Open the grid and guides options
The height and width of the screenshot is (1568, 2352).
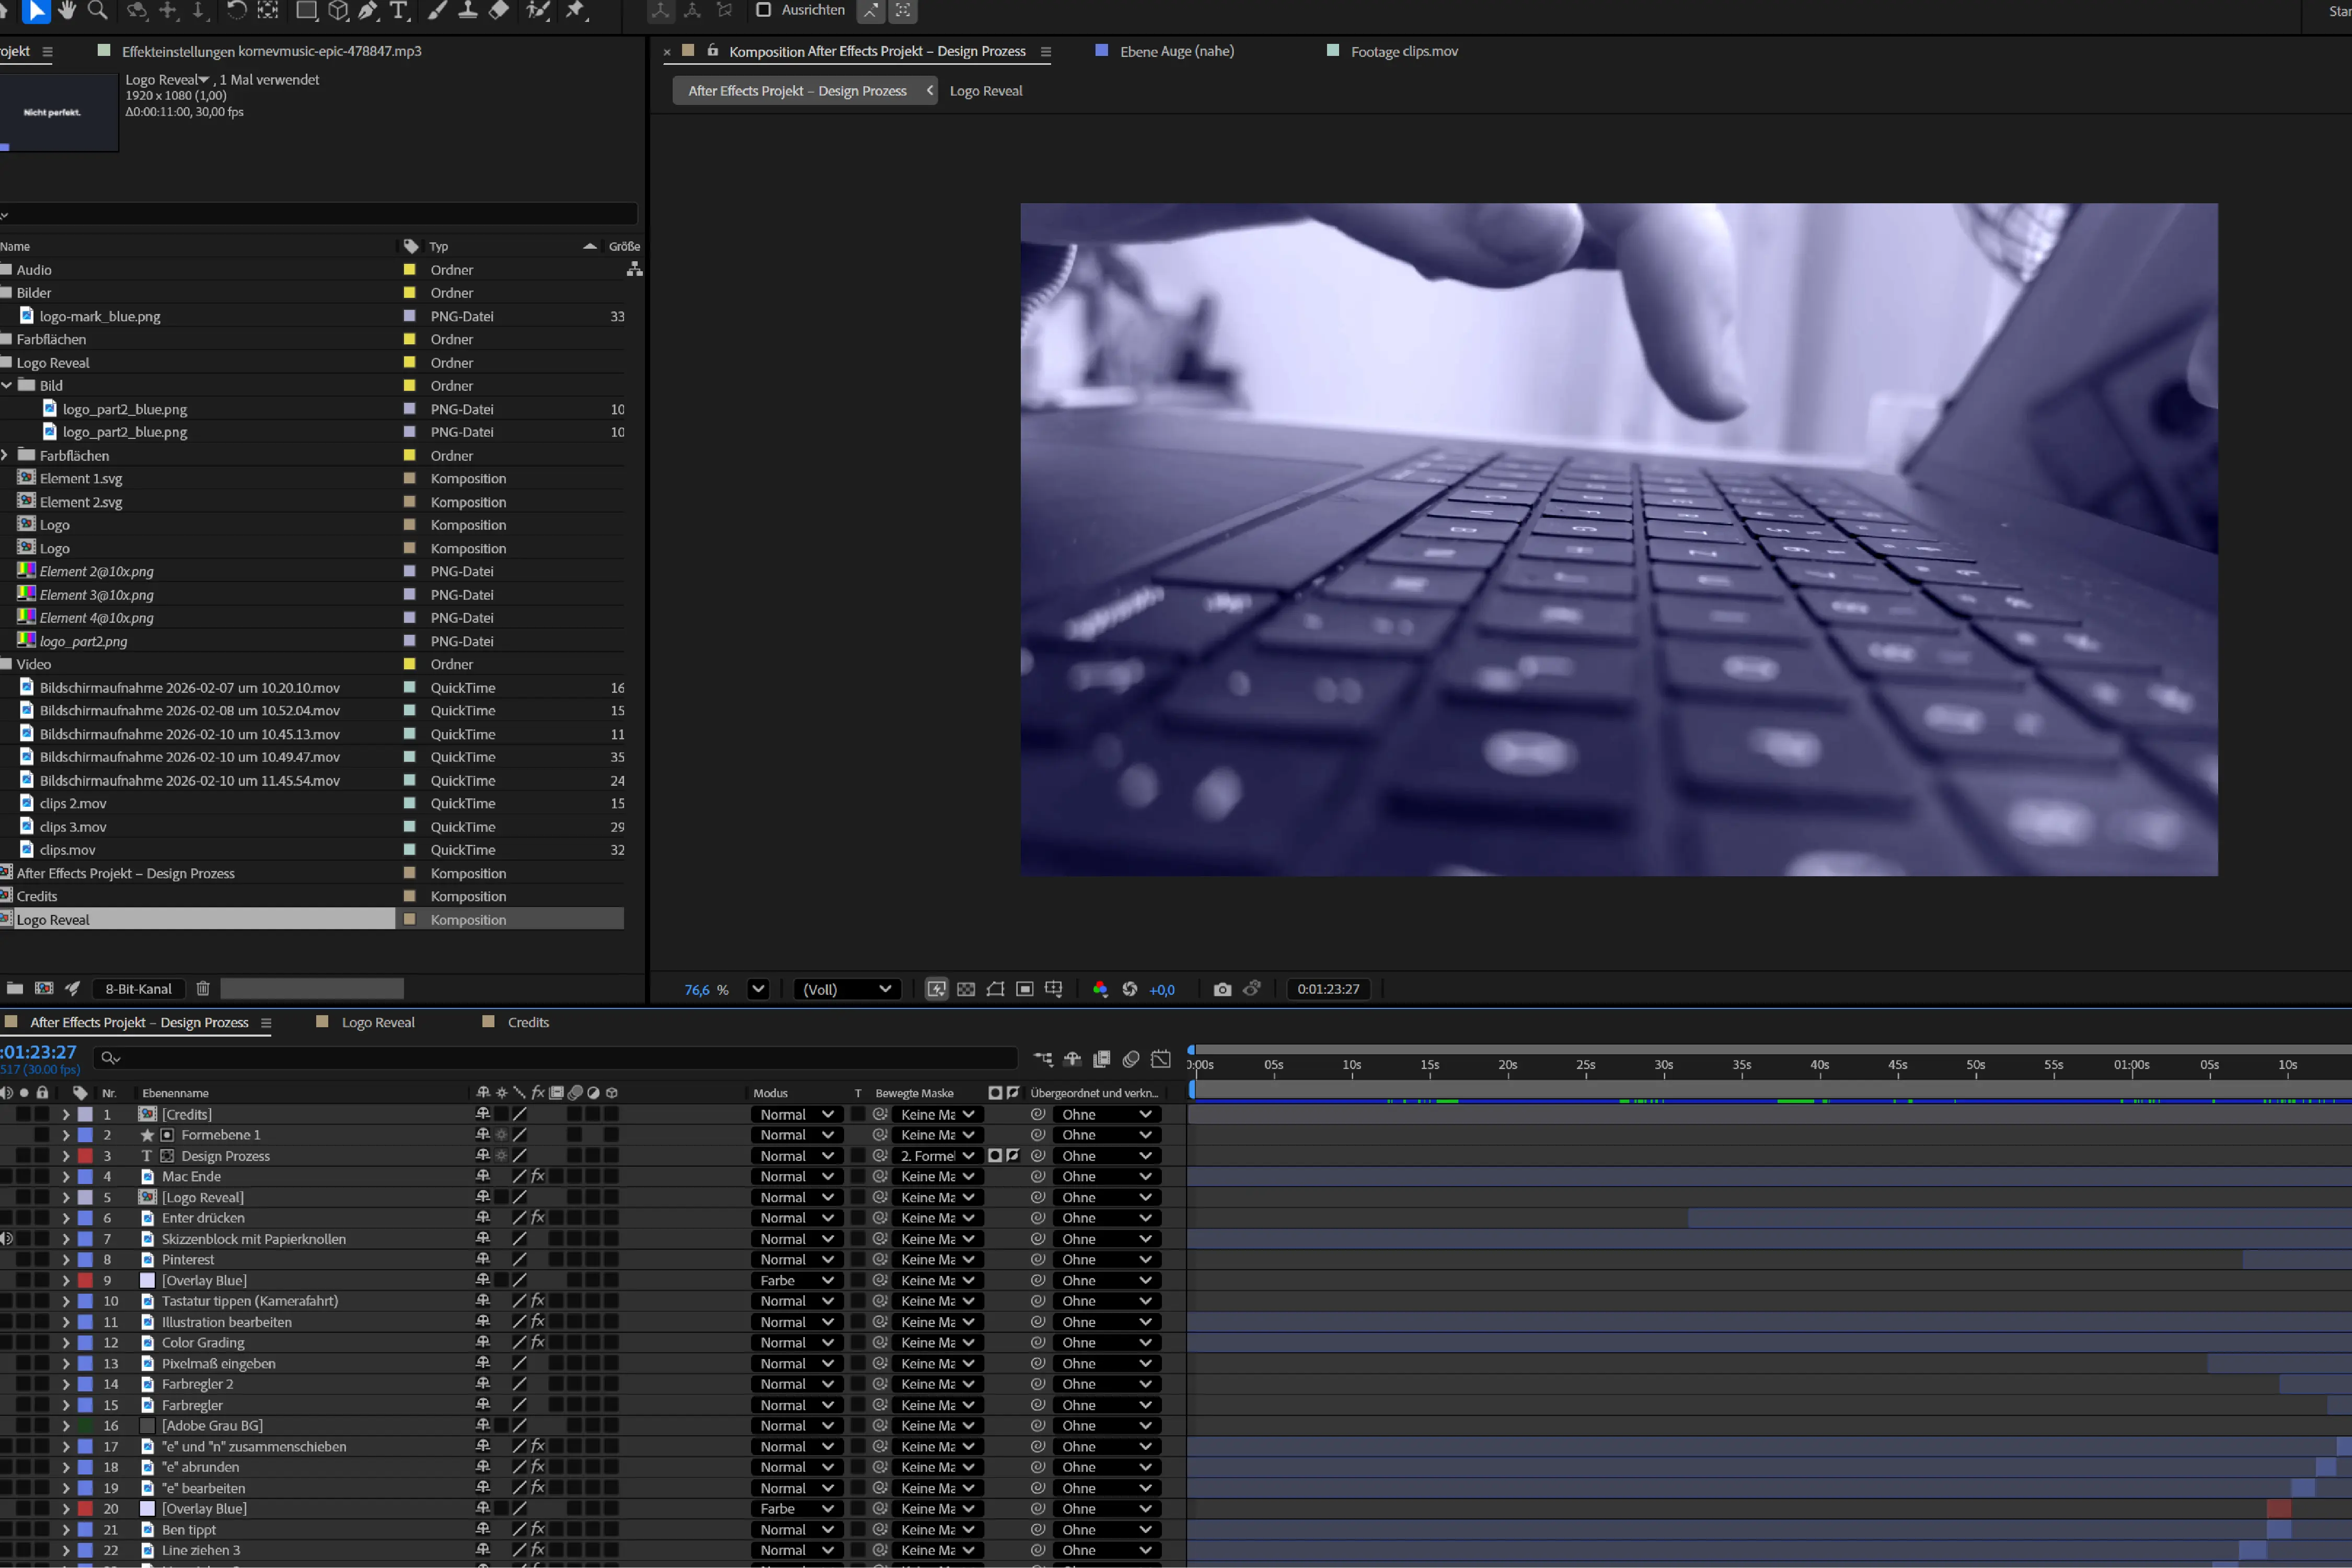1054,989
